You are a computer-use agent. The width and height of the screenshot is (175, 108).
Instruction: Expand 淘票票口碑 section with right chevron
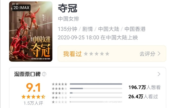(159, 74)
